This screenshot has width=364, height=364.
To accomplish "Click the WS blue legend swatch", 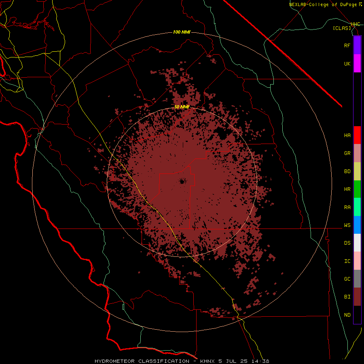I will pos(357,225).
